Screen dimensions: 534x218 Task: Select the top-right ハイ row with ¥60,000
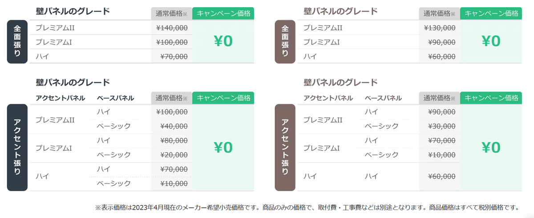click(x=379, y=56)
